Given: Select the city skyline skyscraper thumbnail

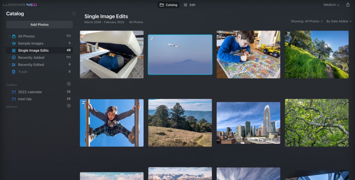Looking at the screenshot, I should 248,123.
